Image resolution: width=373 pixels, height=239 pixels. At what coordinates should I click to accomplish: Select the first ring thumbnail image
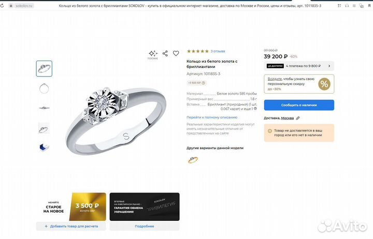pyautogui.click(x=44, y=68)
